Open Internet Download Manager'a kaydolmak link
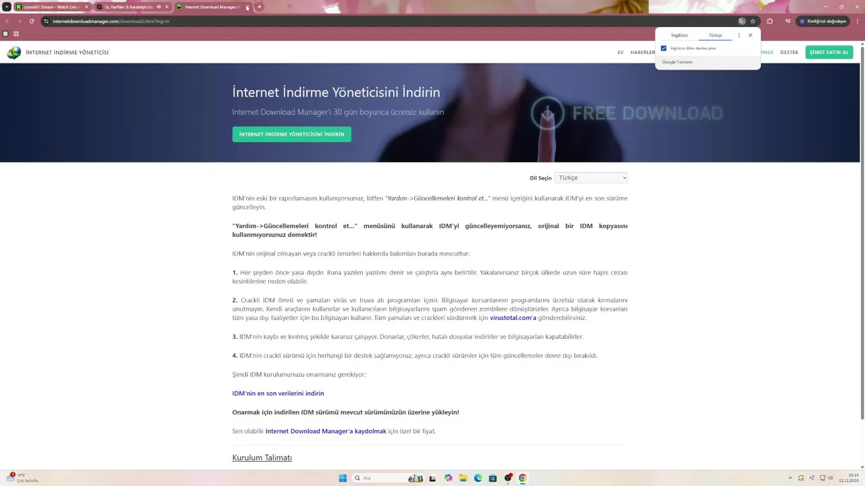The height and width of the screenshot is (486, 865). 326,431
